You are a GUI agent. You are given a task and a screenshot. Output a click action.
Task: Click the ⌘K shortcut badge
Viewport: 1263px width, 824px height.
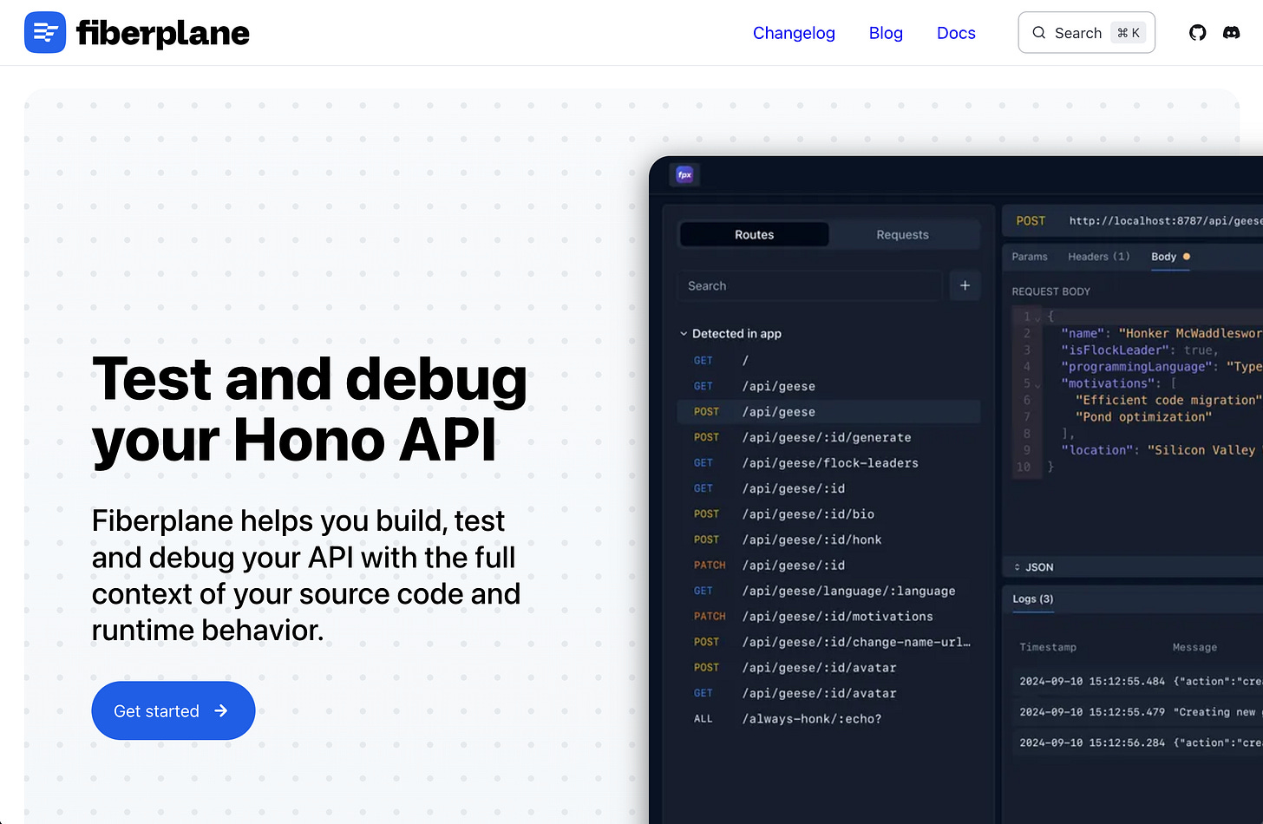coord(1129,33)
